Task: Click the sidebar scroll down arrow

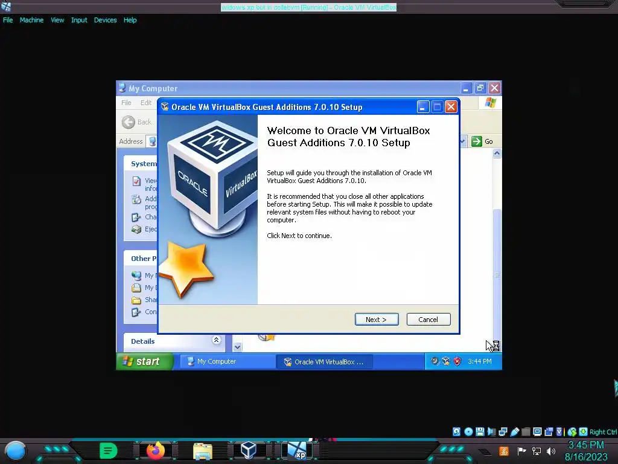Action: (x=237, y=347)
